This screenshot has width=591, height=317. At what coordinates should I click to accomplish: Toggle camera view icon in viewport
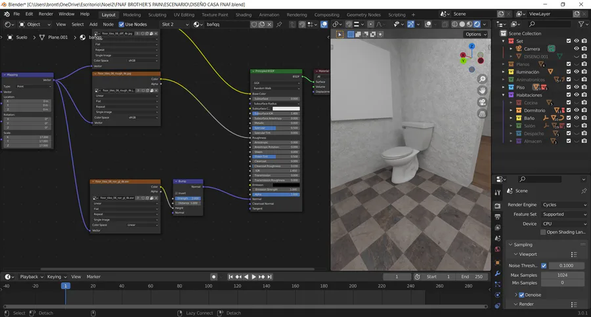tap(482, 102)
